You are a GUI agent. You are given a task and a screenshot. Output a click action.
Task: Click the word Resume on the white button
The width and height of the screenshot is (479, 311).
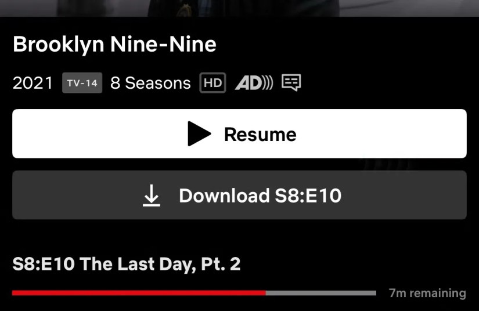[260, 134]
